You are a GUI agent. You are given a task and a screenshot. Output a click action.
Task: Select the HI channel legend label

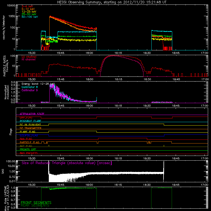point(28,60)
